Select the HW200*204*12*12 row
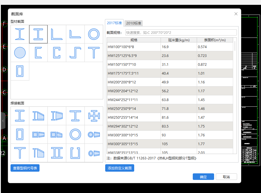 pos(170,91)
